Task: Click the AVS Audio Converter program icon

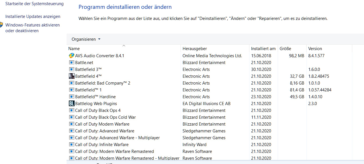Action: click(x=71, y=56)
